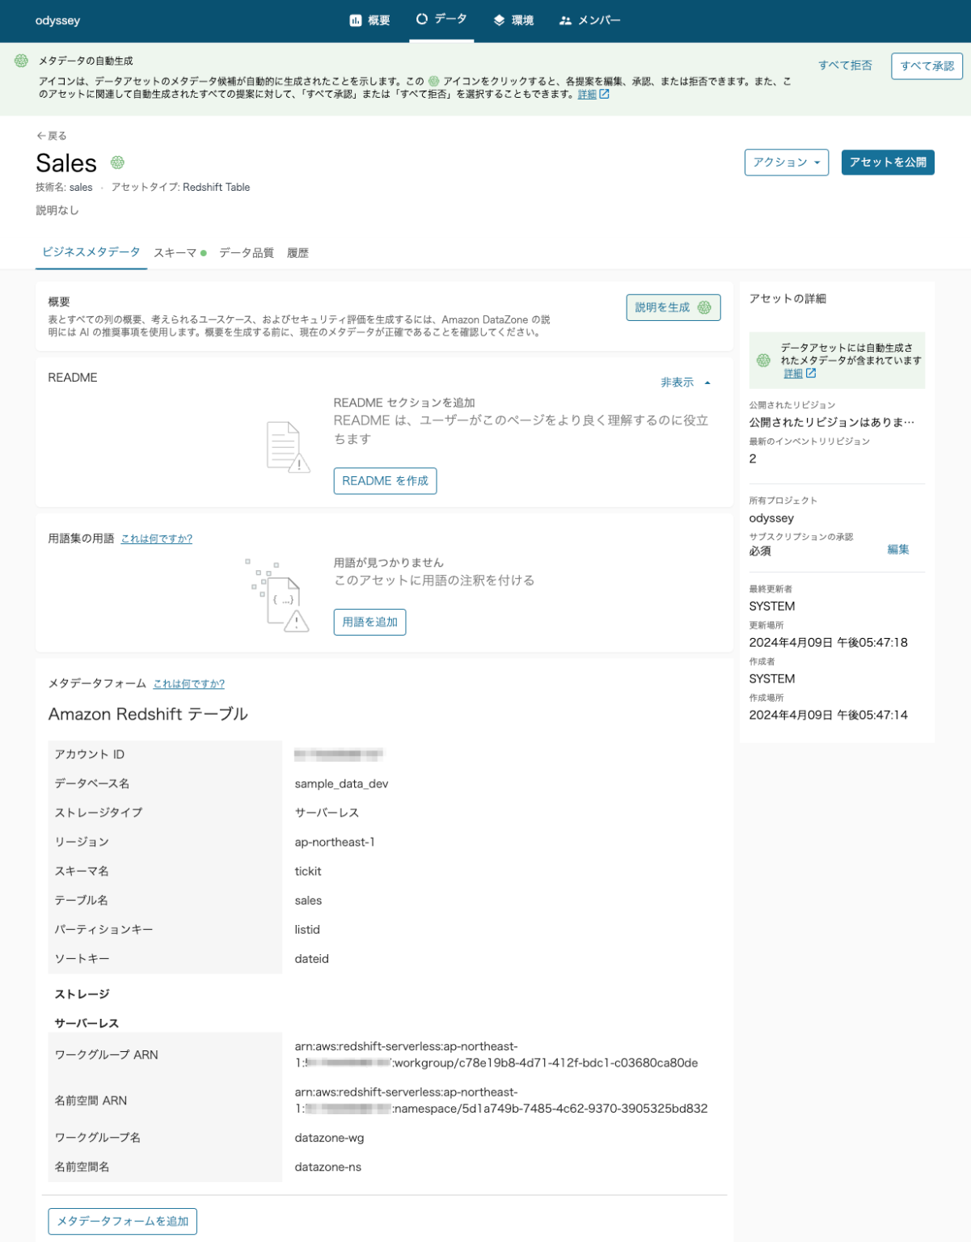Viewport: 971px width, 1242px height.
Task: Edit subscription approval via 編集 link
Action: tap(900, 549)
